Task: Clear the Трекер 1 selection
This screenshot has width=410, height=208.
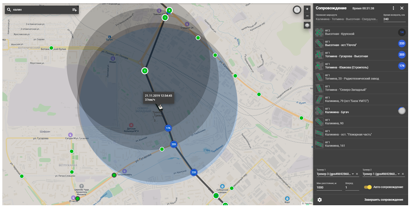Action: (357, 174)
